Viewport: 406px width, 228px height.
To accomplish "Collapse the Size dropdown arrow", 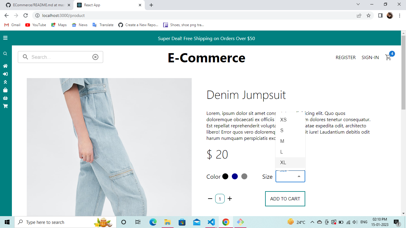I will point(299,176).
